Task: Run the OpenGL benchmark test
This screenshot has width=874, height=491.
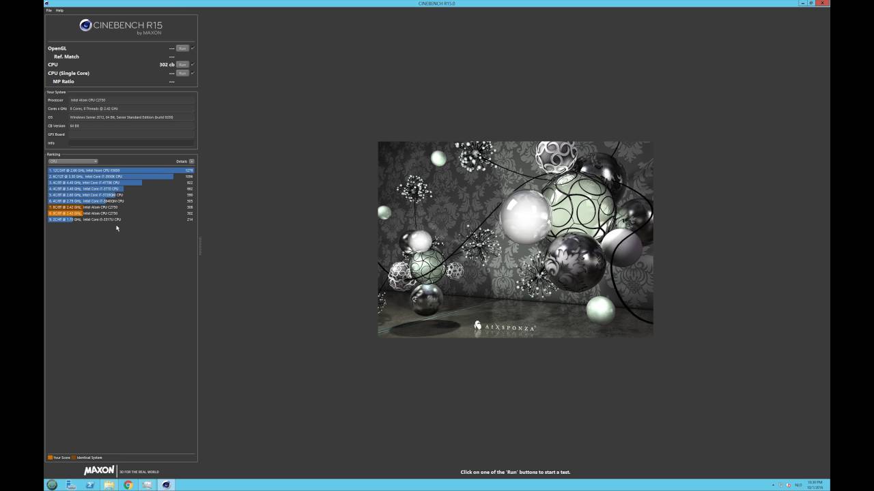Action: click(x=182, y=48)
